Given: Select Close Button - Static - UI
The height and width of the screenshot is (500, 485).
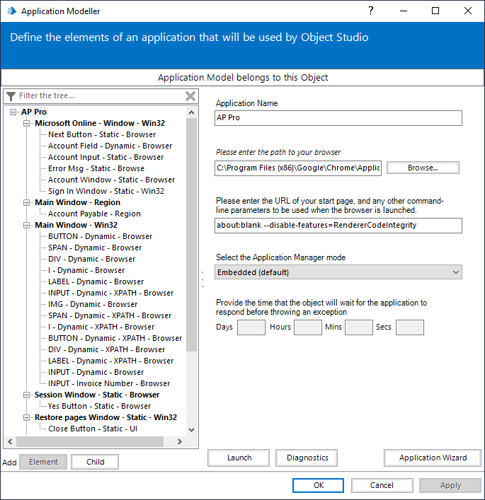Looking at the screenshot, I should tap(93, 429).
